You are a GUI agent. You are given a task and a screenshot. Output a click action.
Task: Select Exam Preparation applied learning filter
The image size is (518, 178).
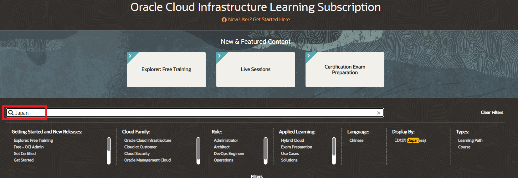click(296, 147)
